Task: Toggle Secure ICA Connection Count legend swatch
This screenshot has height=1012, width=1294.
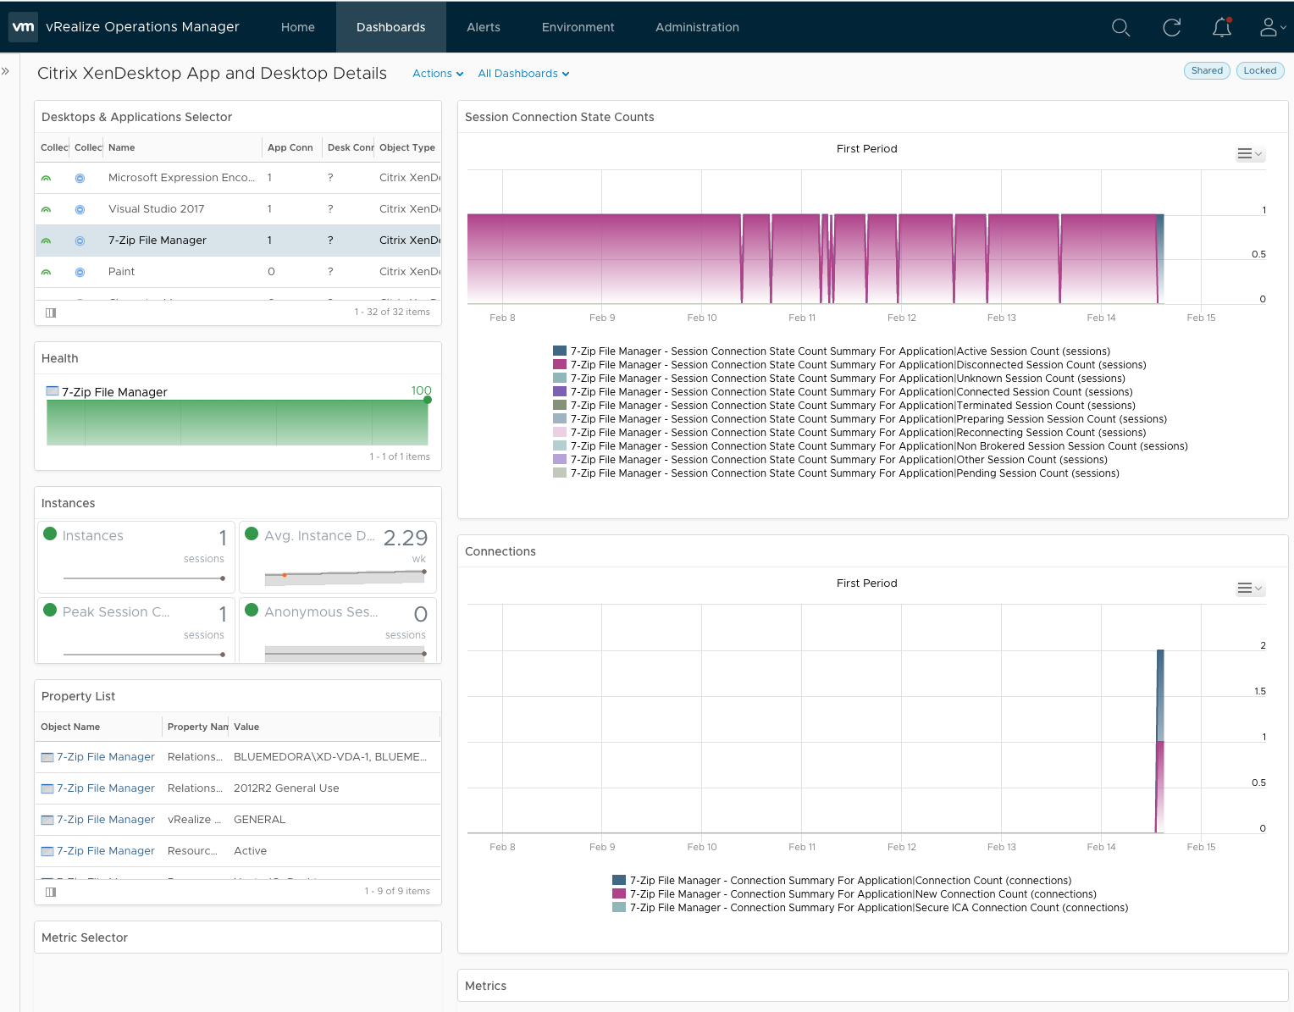Action: click(619, 907)
